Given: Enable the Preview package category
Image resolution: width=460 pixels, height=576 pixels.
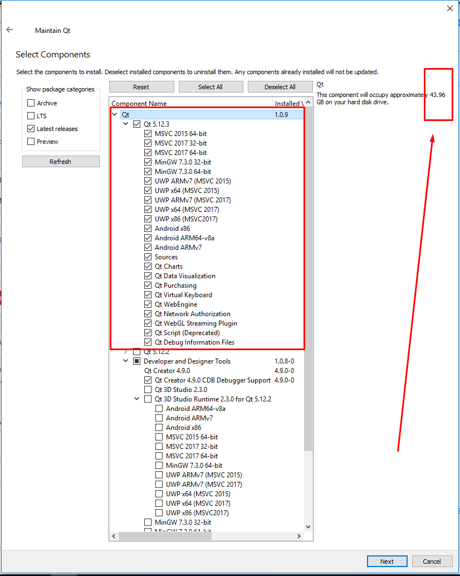Looking at the screenshot, I should (31, 141).
